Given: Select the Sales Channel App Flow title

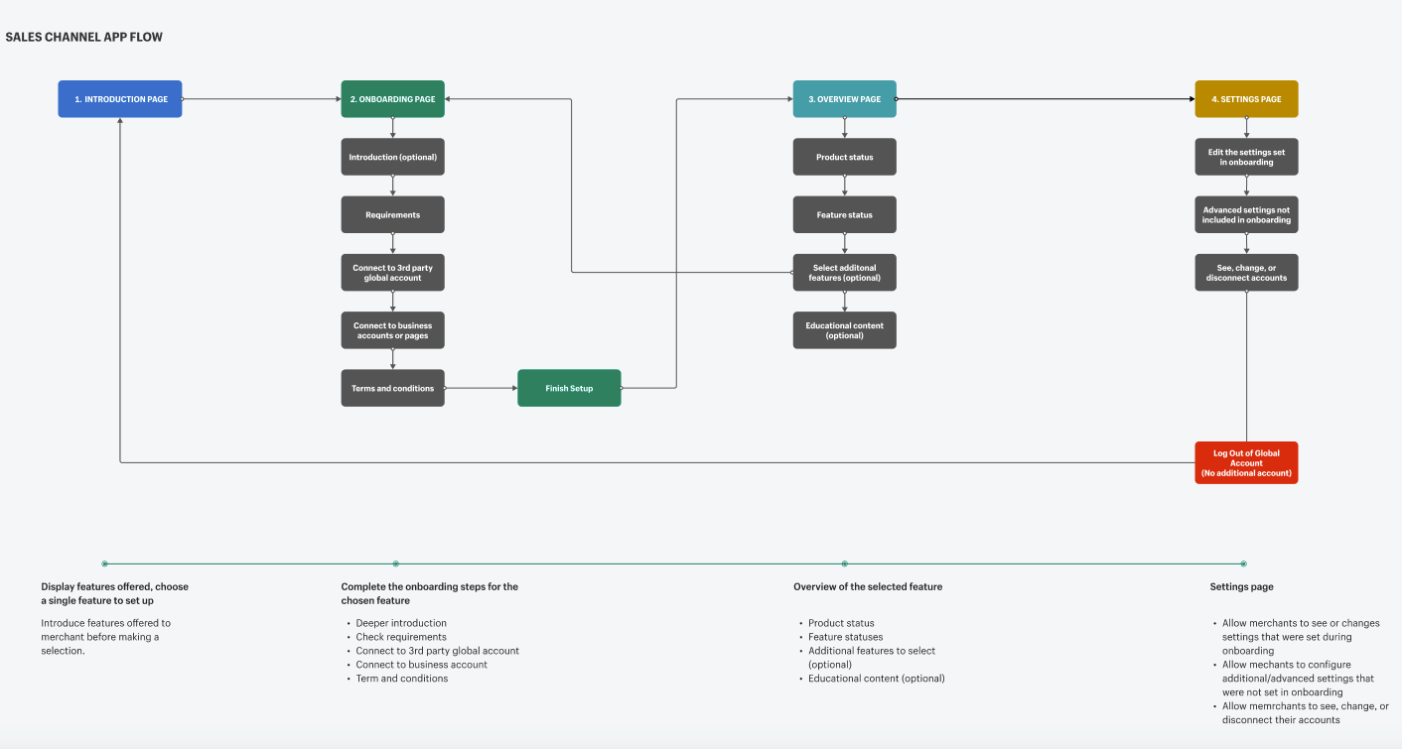Looking at the screenshot, I should click(x=84, y=37).
